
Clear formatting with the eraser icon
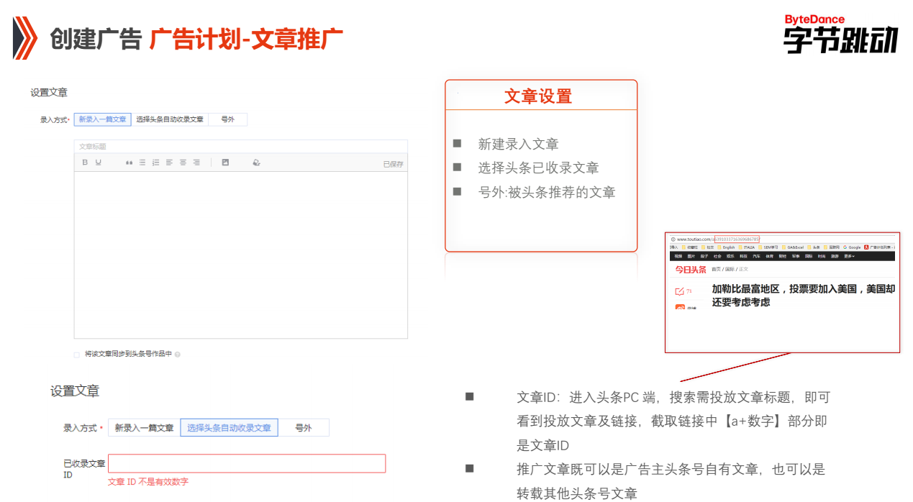(x=256, y=162)
